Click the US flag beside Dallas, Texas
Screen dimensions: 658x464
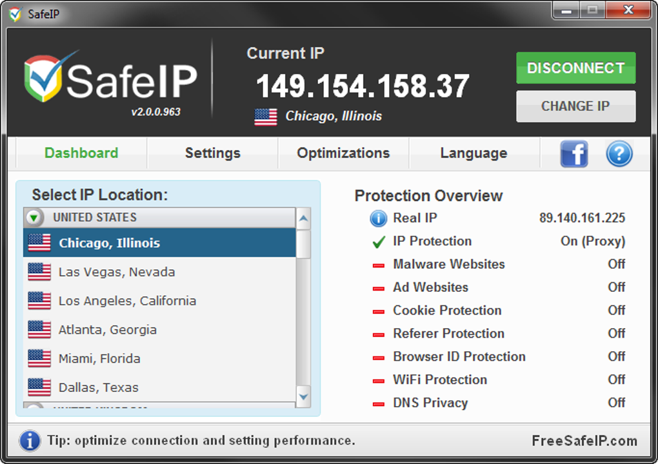39,387
